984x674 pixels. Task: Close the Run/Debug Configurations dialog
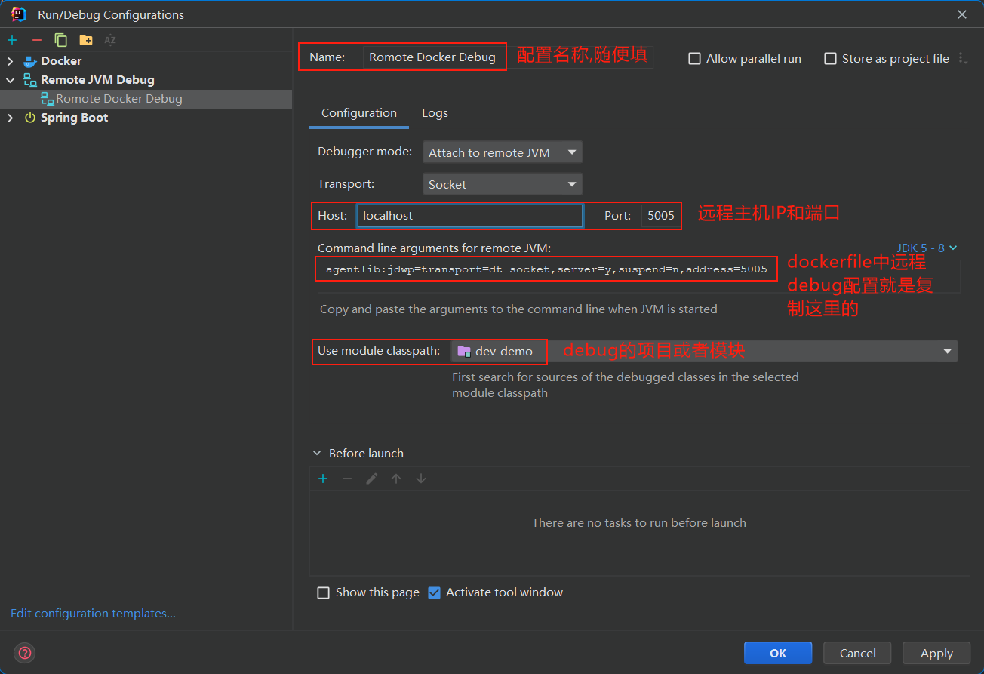(962, 14)
